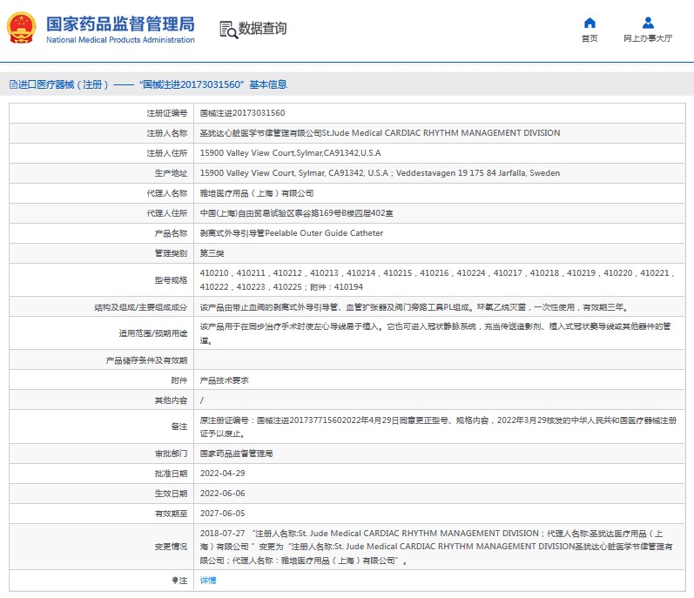The width and height of the screenshot is (694, 598).
Task: Click the 注册证编号 row label
Action: click(167, 113)
